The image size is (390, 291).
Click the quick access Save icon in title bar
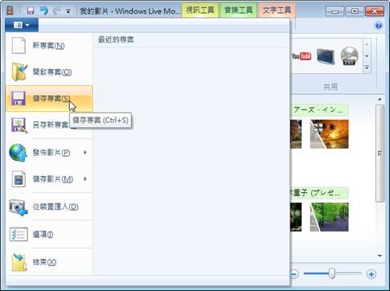[x=31, y=10]
